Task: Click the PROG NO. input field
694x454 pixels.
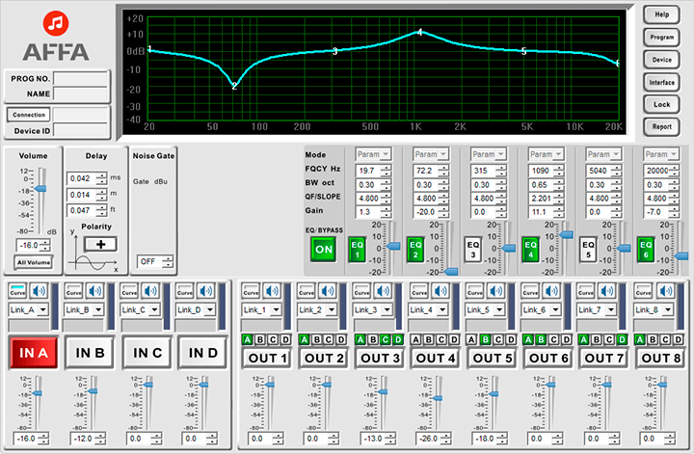Action: click(x=81, y=78)
